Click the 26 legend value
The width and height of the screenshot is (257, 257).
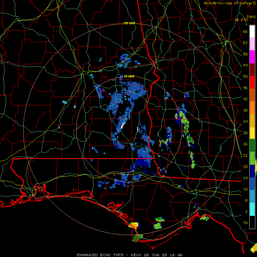245,144
